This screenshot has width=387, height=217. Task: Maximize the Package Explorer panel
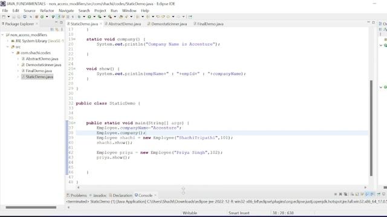[61, 22]
